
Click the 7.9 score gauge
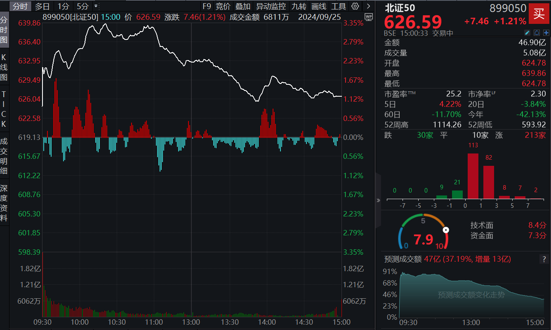pyautogui.click(x=424, y=232)
